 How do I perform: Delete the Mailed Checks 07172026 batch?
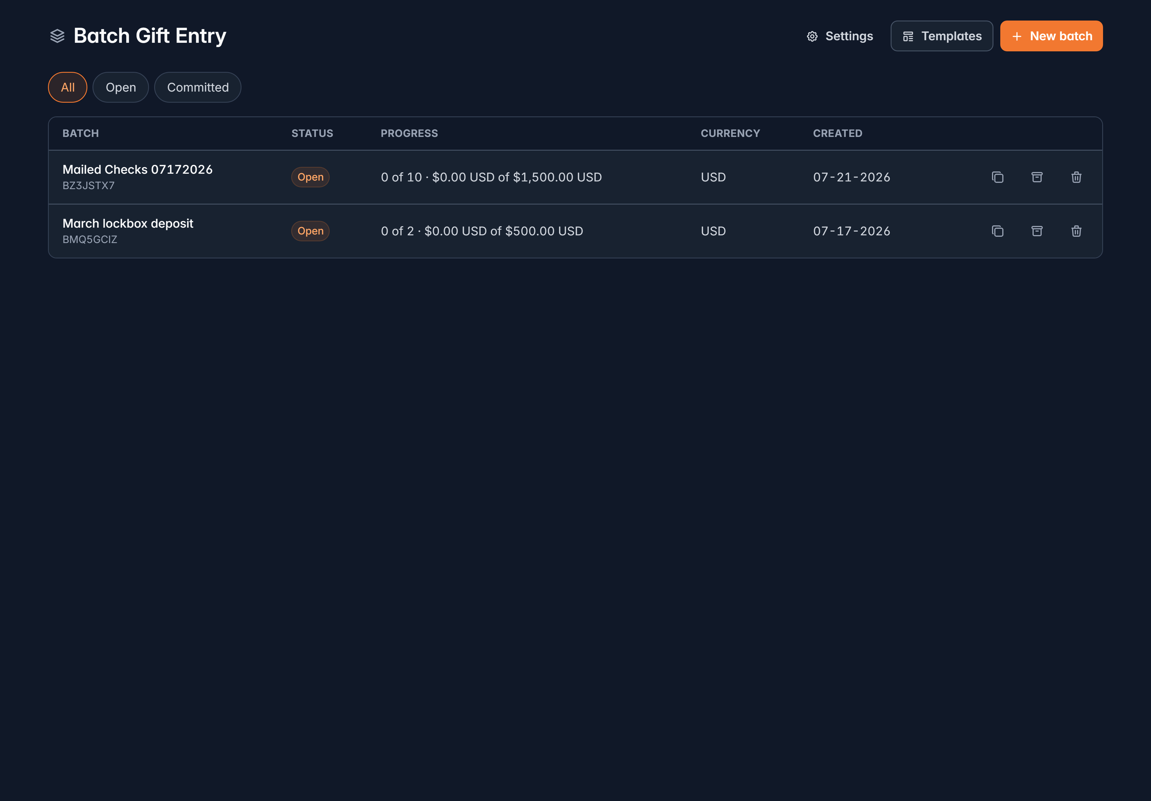pos(1076,177)
